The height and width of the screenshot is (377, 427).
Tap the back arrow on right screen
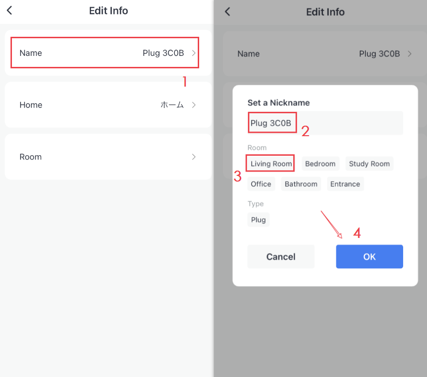tap(227, 11)
